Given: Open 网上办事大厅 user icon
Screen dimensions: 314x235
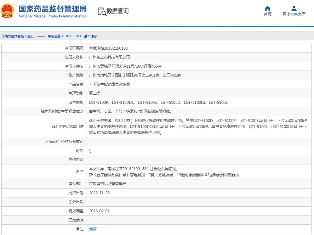Looking at the screenshot, I should click(294, 8).
